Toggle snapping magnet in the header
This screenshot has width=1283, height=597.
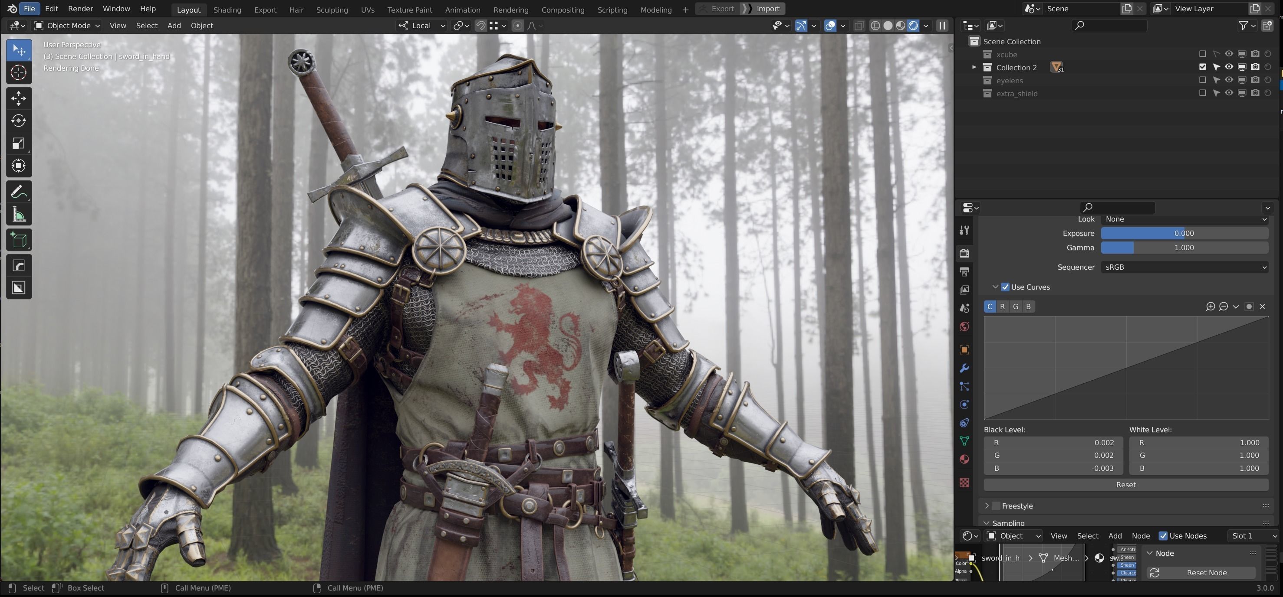[480, 26]
